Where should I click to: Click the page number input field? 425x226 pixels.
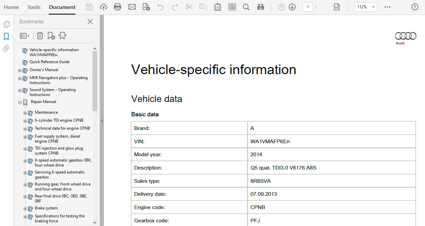click(307, 7)
